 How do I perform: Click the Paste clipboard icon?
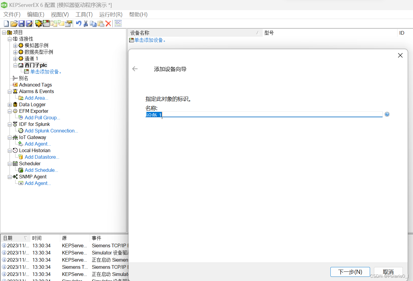101,24
